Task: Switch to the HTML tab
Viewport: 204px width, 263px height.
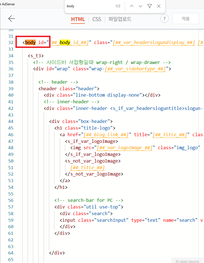Action: [x=78, y=19]
